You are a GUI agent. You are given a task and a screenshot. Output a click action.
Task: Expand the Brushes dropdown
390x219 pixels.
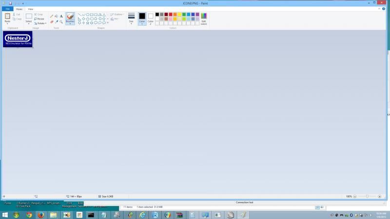(x=70, y=23)
